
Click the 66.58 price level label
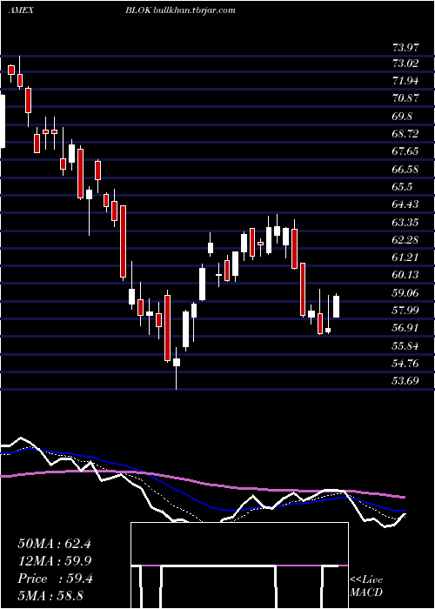pos(406,170)
